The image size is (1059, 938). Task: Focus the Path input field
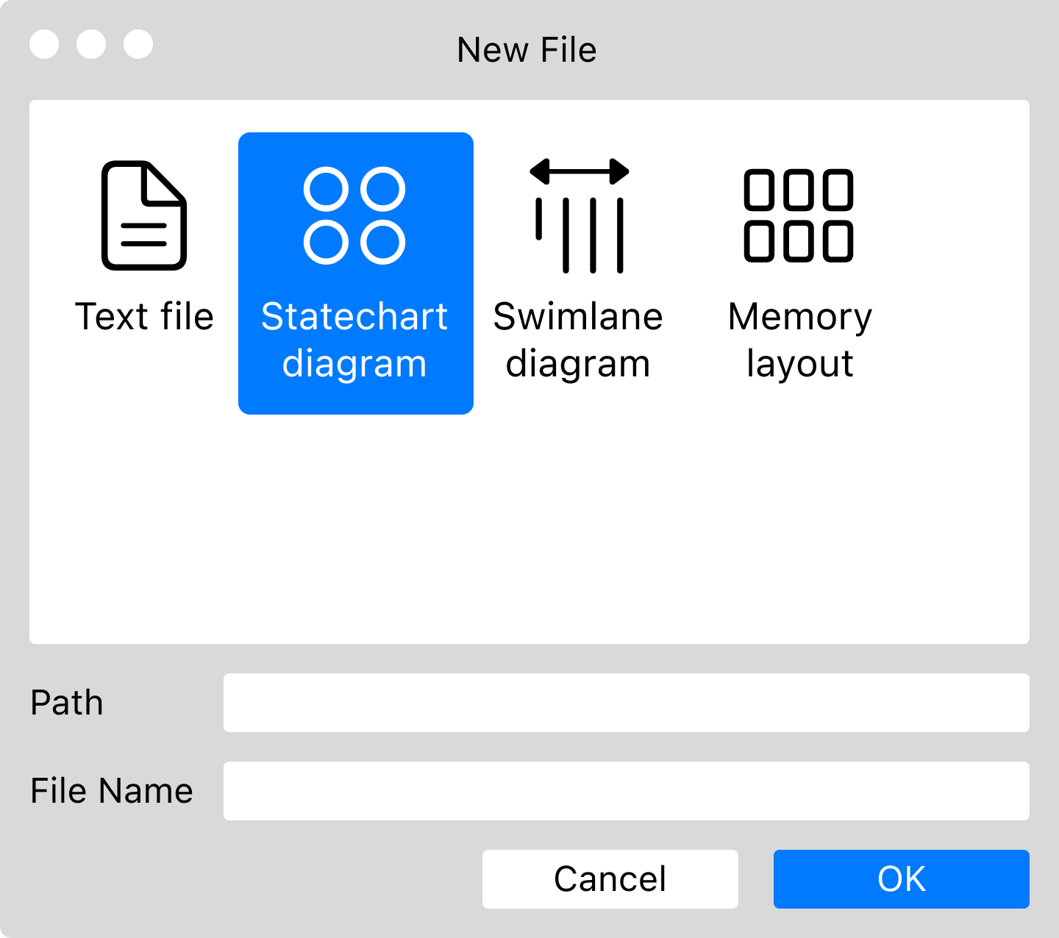click(626, 703)
